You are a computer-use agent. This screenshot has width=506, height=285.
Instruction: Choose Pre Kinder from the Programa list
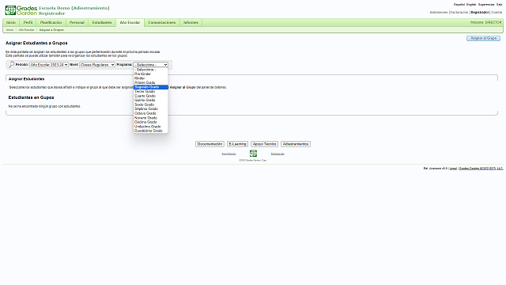(x=151, y=74)
